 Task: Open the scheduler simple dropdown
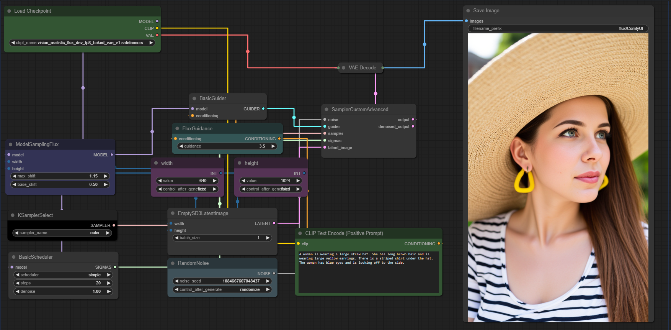pyautogui.click(x=63, y=275)
